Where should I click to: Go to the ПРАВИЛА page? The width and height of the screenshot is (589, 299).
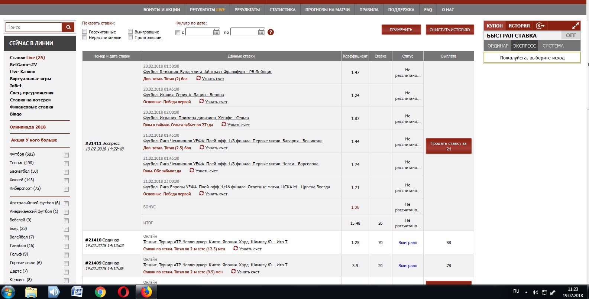tap(369, 10)
